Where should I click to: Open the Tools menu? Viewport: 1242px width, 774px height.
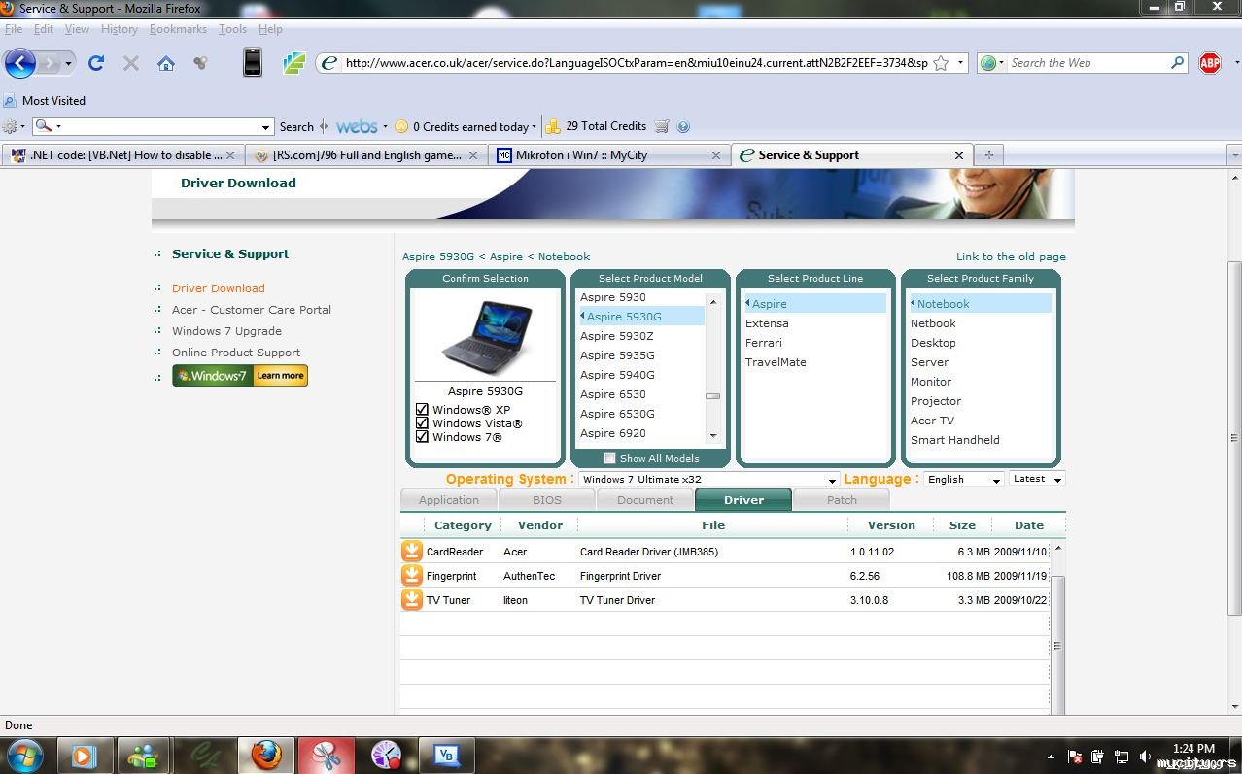(x=232, y=29)
